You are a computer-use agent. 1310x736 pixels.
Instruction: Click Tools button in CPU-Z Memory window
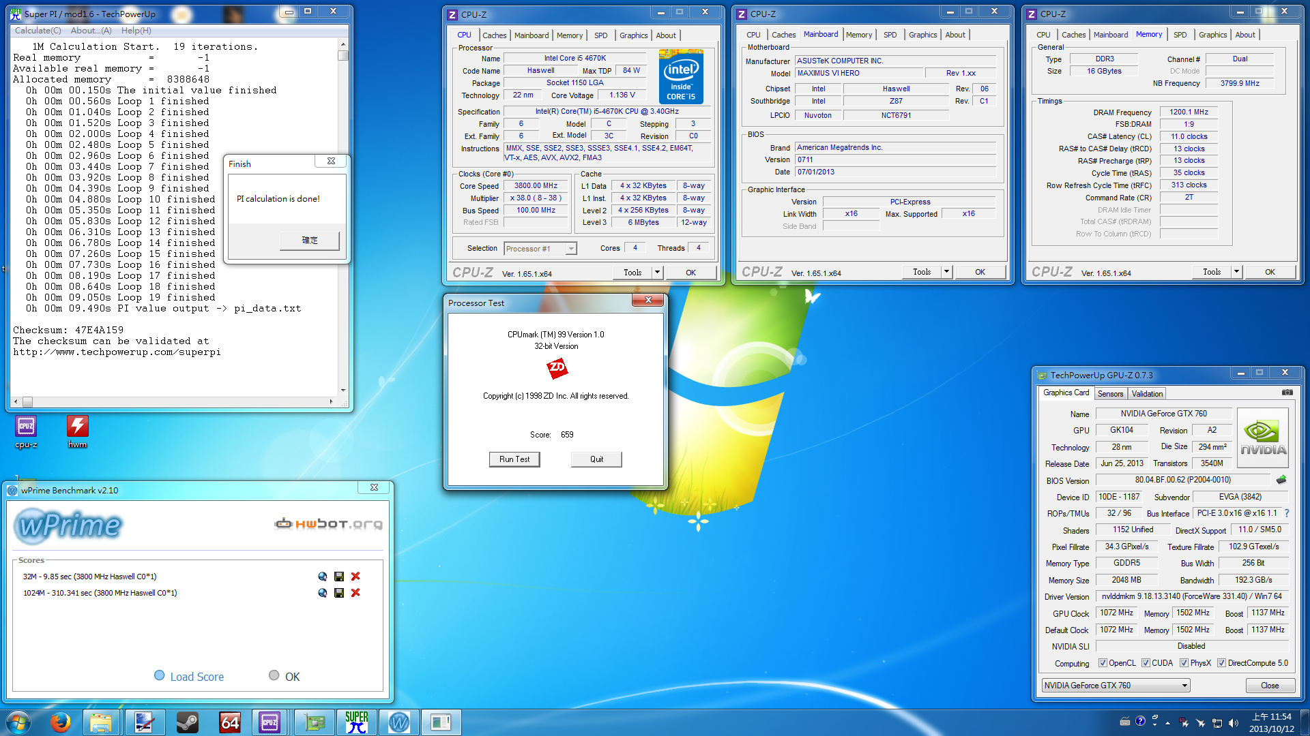(1212, 272)
